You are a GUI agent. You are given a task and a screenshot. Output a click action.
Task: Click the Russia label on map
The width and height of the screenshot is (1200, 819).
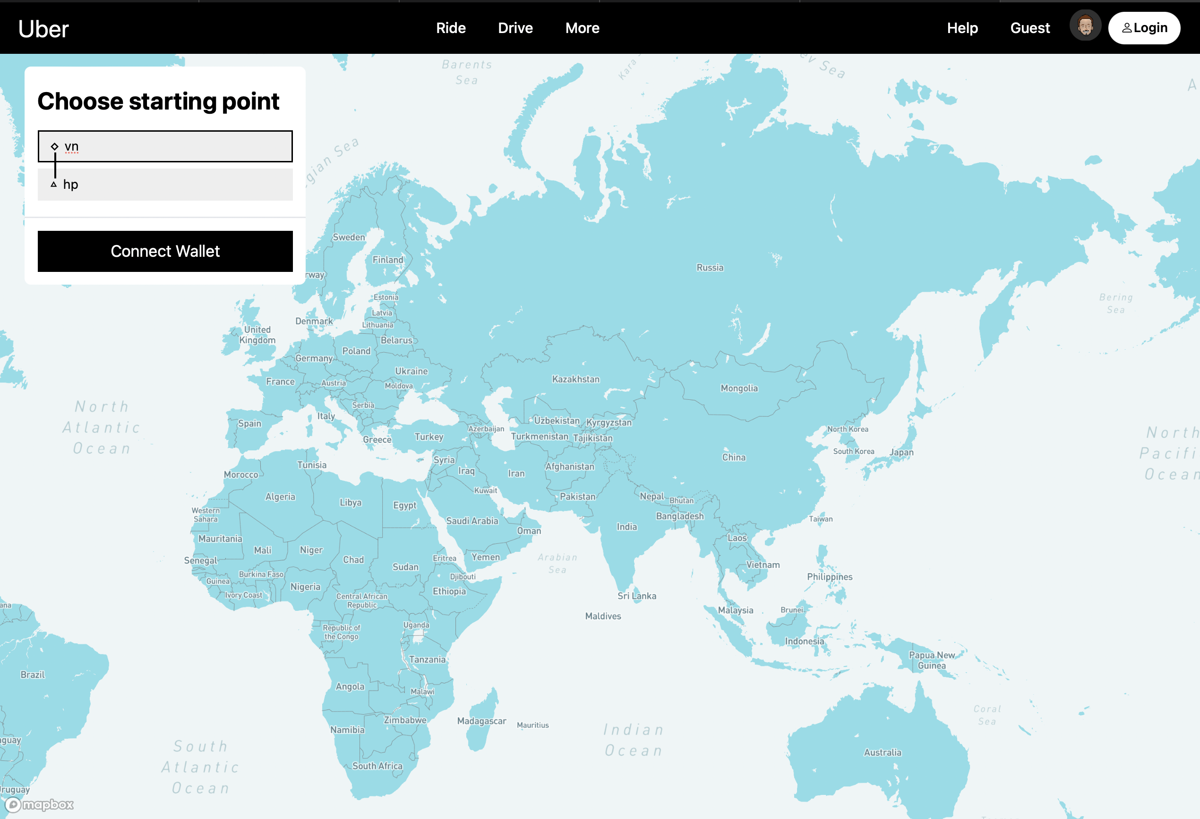pyautogui.click(x=710, y=267)
